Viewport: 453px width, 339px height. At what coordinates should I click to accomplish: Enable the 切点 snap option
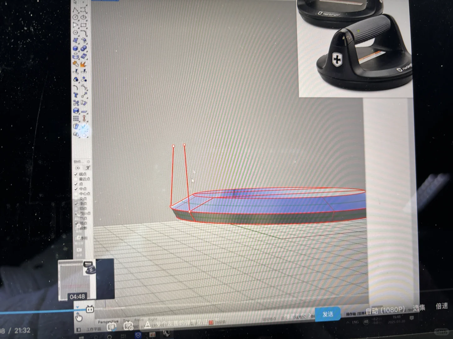pos(77,208)
